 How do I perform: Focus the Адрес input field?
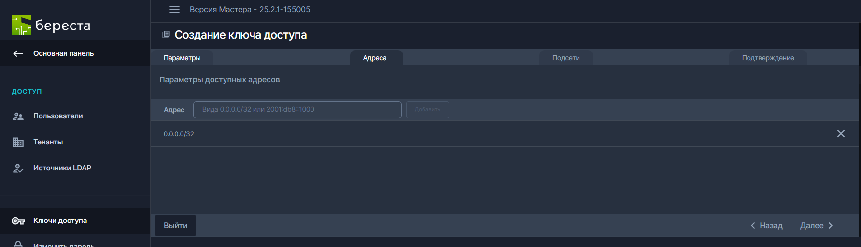(x=297, y=110)
